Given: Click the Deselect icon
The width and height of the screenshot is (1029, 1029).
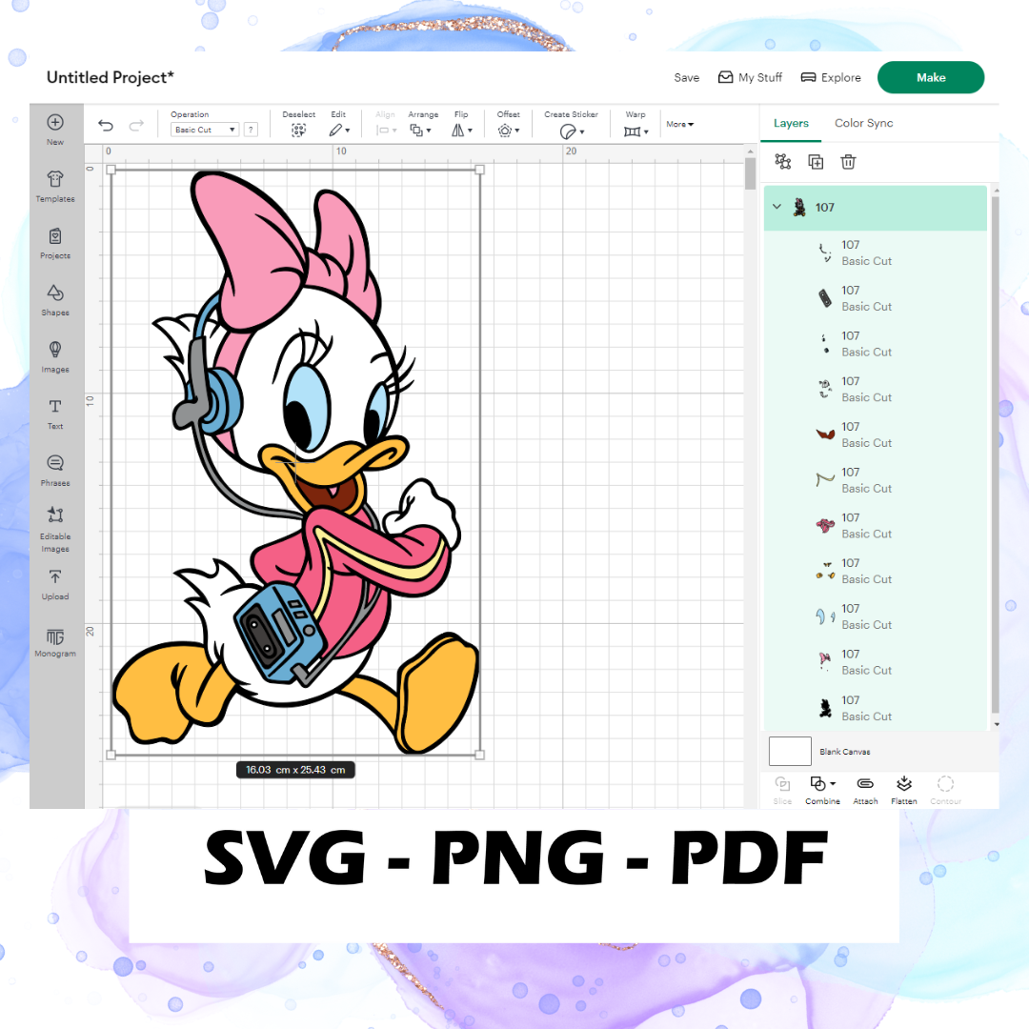Looking at the screenshot, I should 298,130.
